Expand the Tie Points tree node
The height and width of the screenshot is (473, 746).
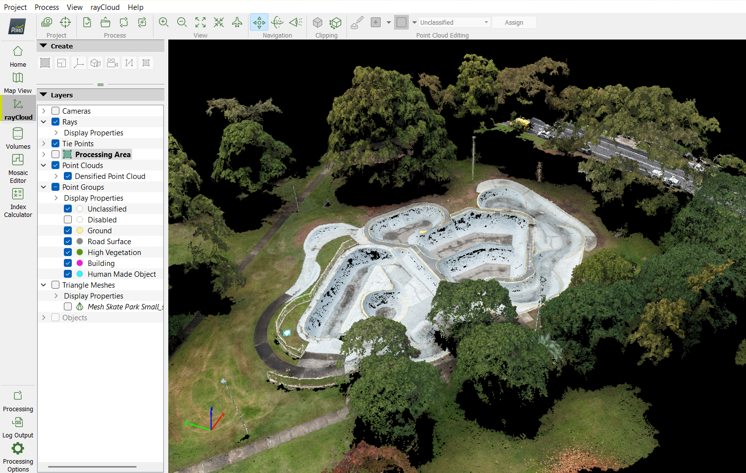[44, 144]
